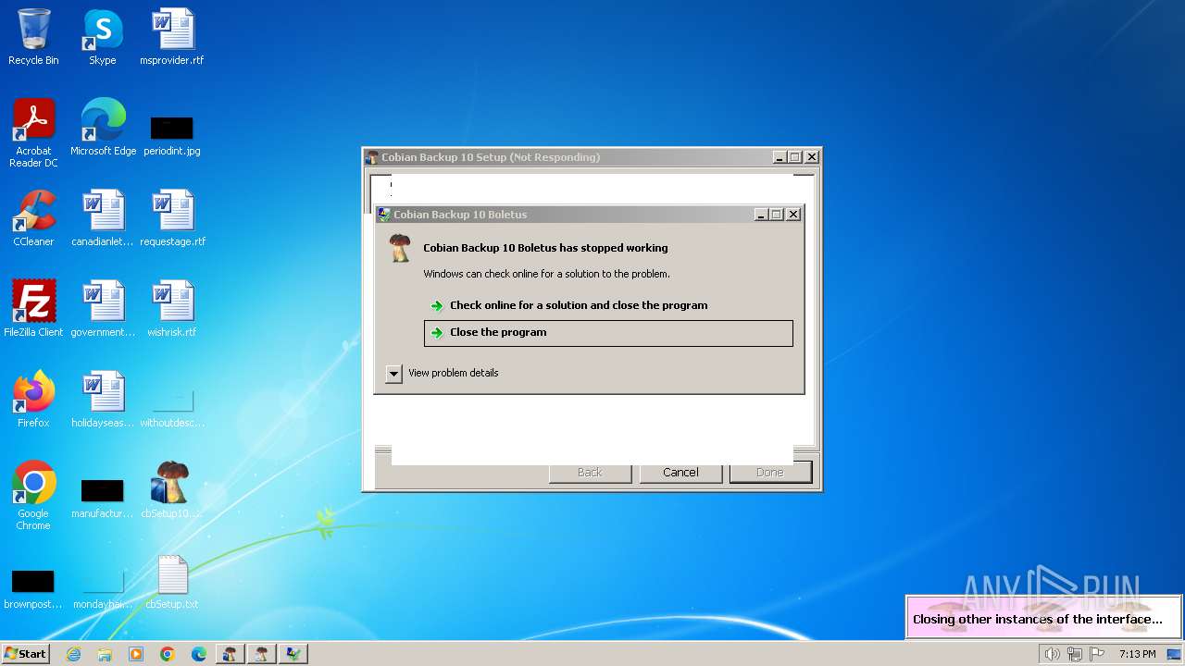Select the requestage.rtf document icon
Image resolution: width=1185 pixels, height=666 pixels.
(x=172, y=218)
